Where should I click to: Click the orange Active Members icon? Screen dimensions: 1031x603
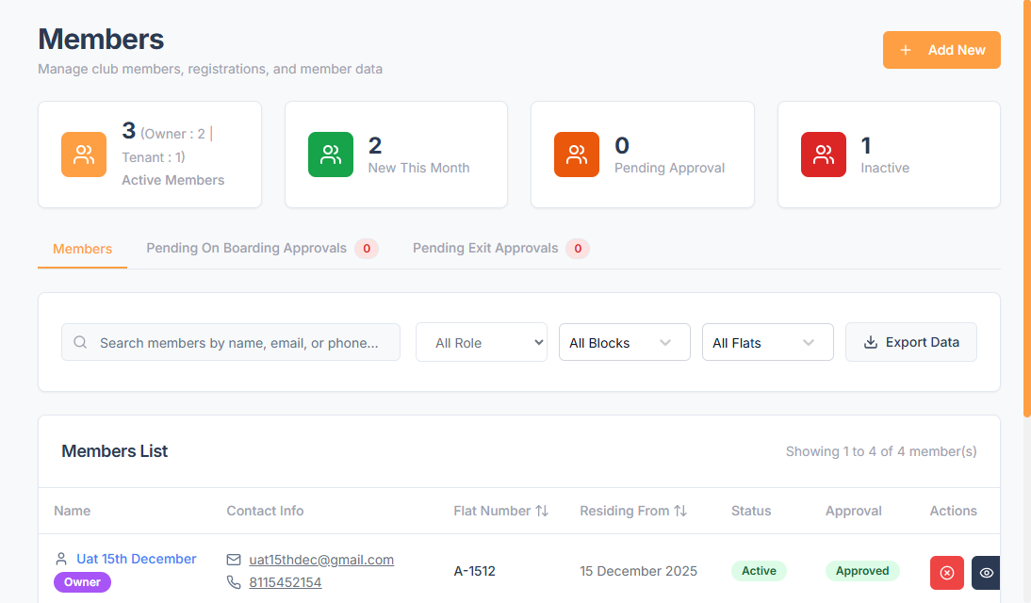pos(84,155)
